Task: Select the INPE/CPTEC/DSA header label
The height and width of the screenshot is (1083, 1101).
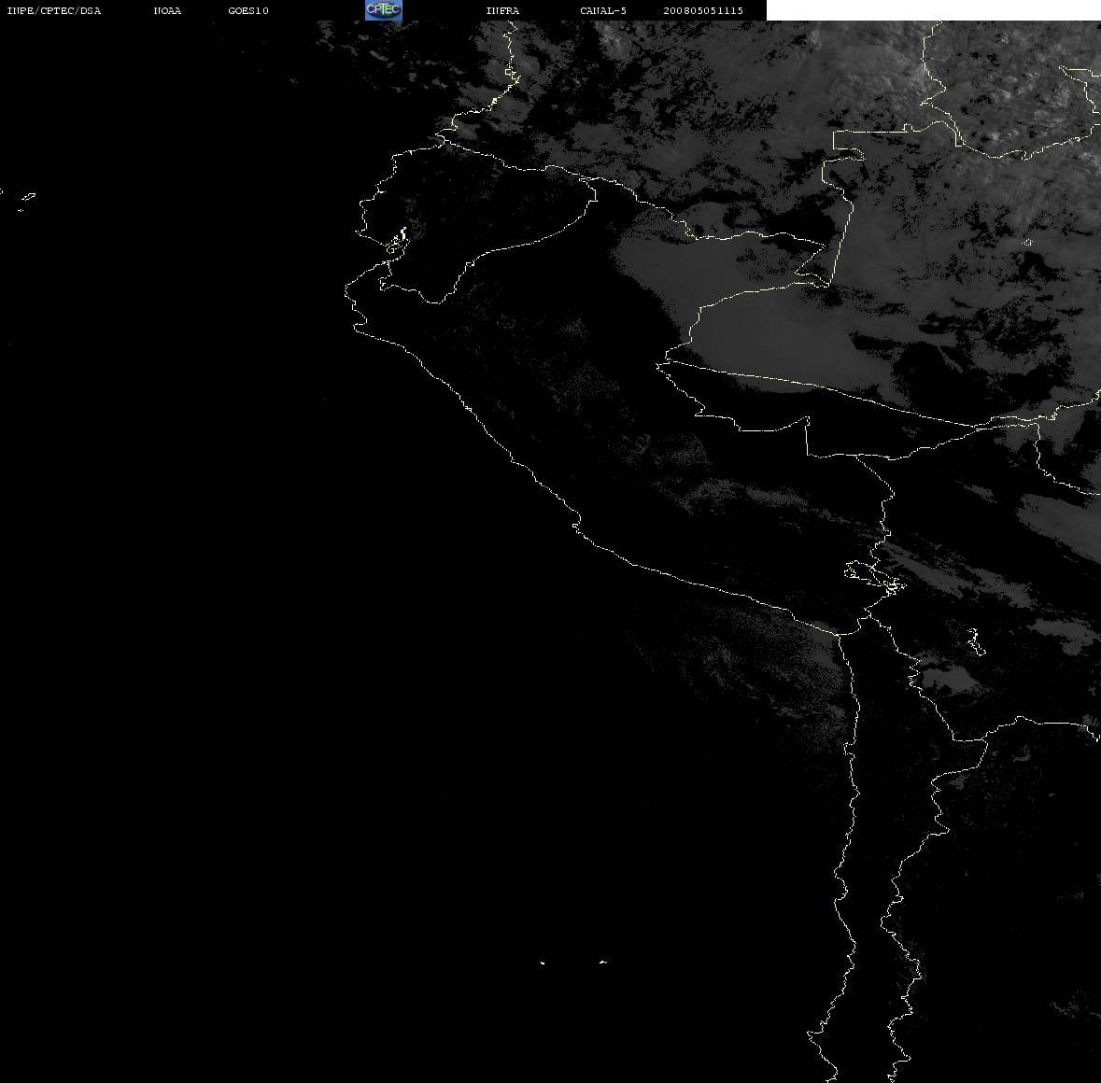Action: 54,10
